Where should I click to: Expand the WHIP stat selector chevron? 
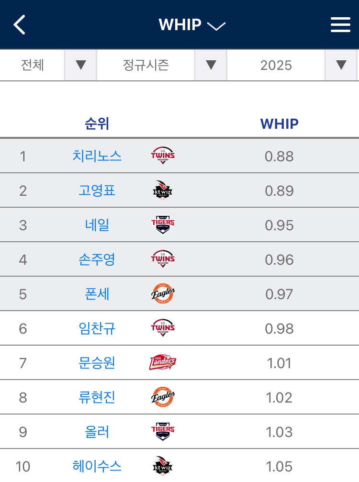pyautogui.click(x=216, y=26)
